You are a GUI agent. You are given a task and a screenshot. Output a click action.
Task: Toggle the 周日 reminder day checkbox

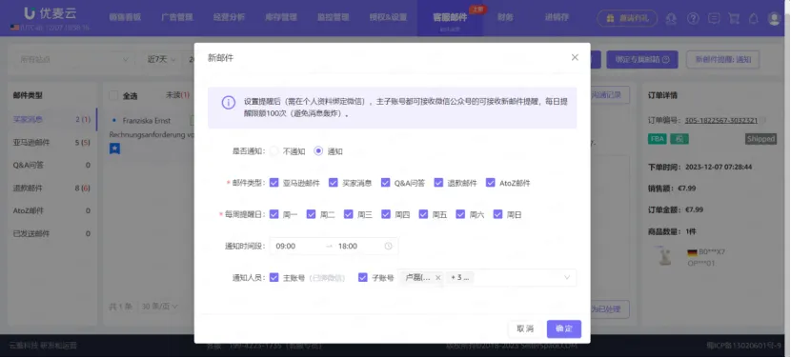coord(497,214)
